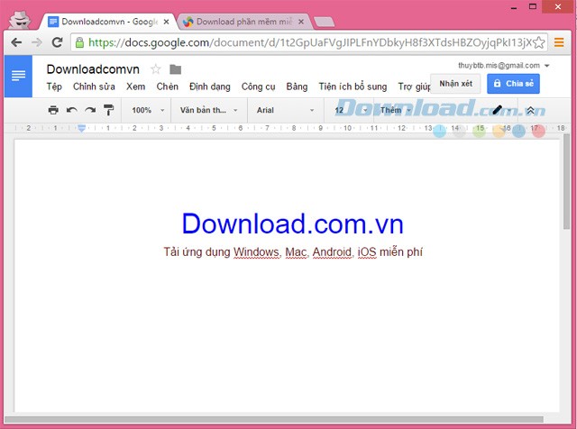Click browser Forward arrow

click(x=37, y=42)
